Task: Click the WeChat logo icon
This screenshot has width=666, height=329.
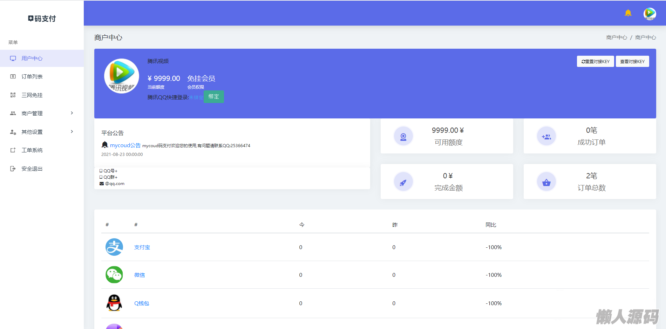Action: point(114,275)
